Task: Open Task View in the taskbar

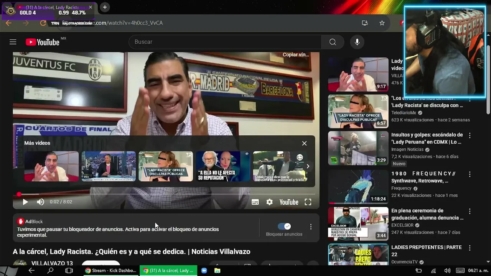Action: tap(69, 271)
